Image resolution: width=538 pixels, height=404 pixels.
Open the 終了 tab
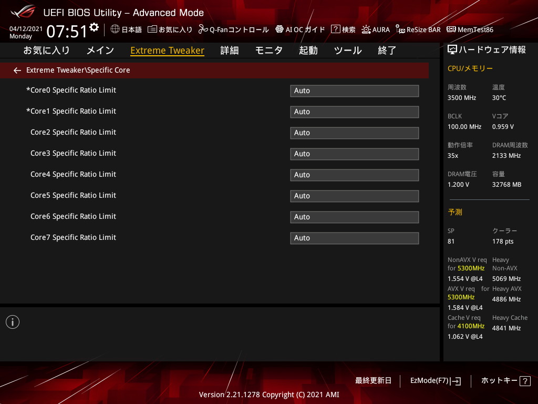coord(387,50)
